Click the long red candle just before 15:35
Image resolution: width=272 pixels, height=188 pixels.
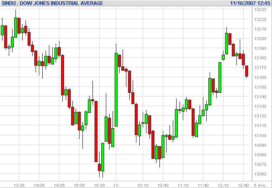pos(96,132)
